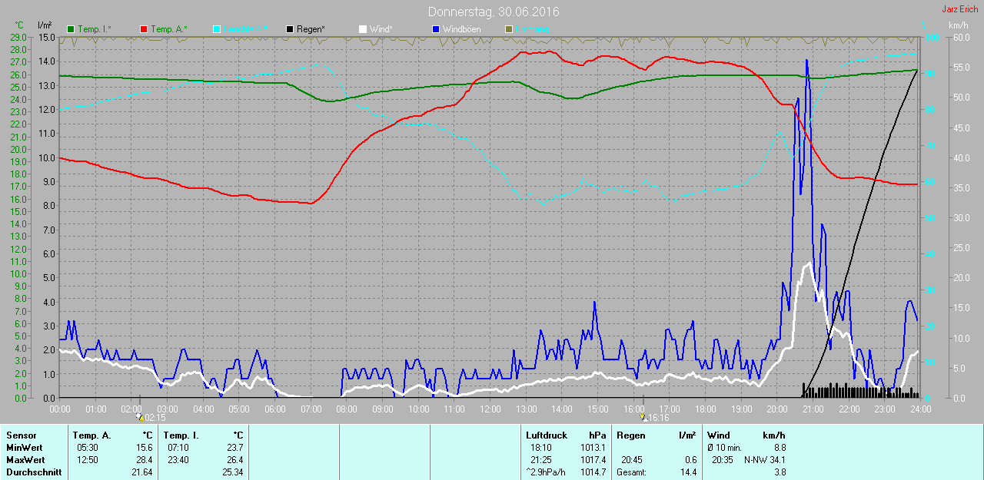Select the MaxWert row label
This screenshot has width=984, height=480.
click(25, 460)
